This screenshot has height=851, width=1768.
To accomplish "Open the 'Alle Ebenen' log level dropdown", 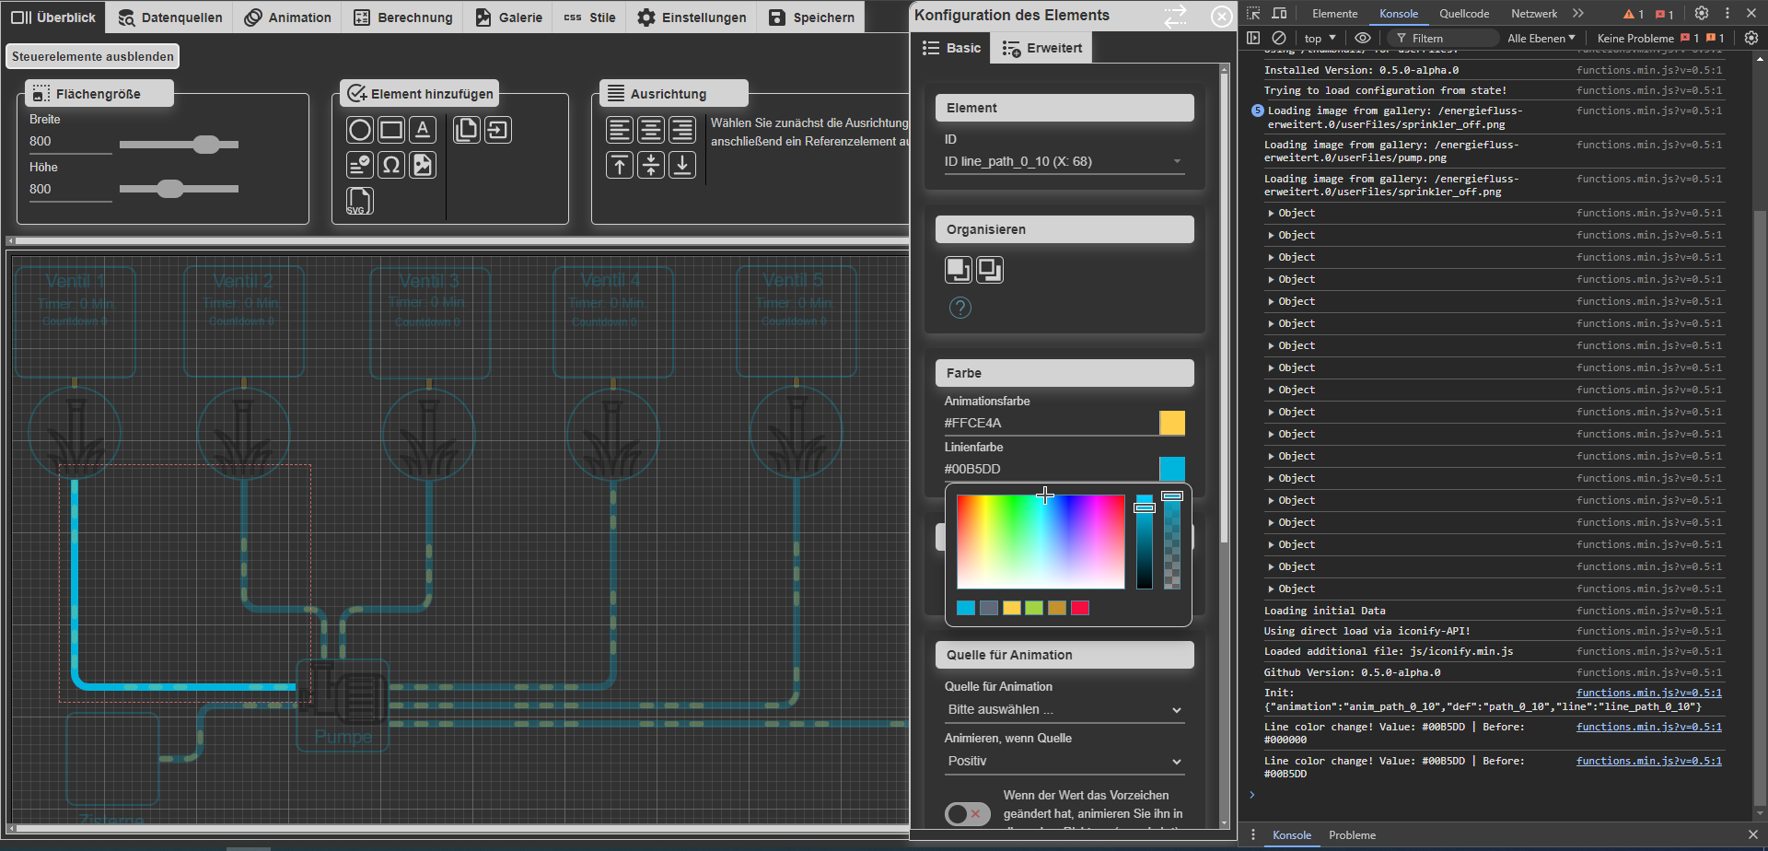I will 1541,38.
